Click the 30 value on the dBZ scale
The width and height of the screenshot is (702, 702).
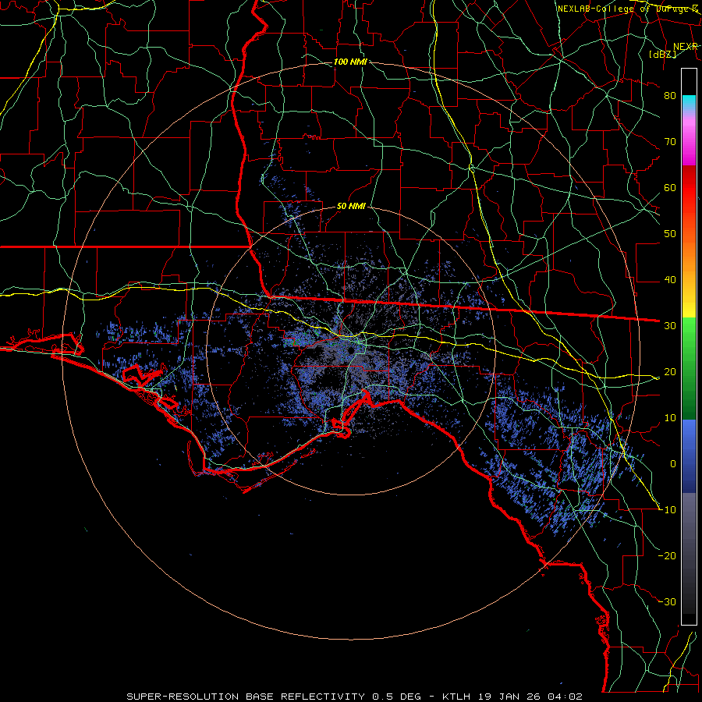click(x=670, y=326)
